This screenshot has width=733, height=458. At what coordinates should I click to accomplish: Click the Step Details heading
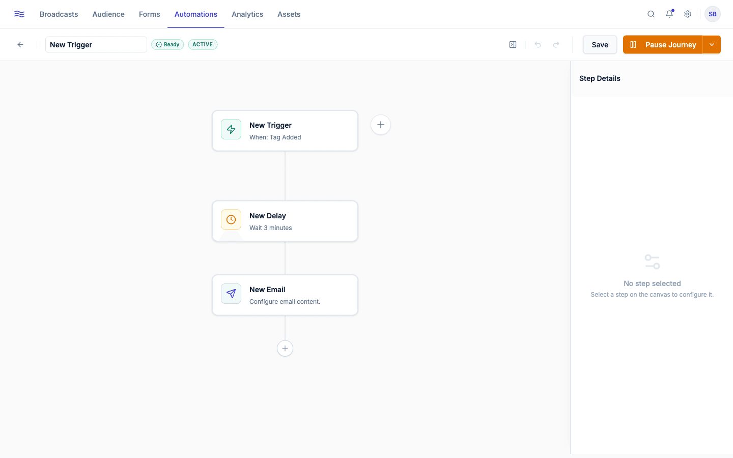pyautogui.click(x=600, y=78)
